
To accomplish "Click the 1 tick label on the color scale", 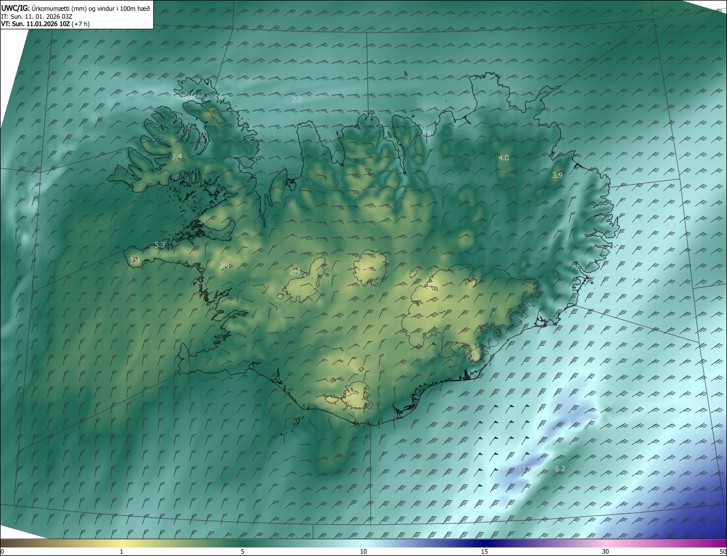I will (122, 552).
